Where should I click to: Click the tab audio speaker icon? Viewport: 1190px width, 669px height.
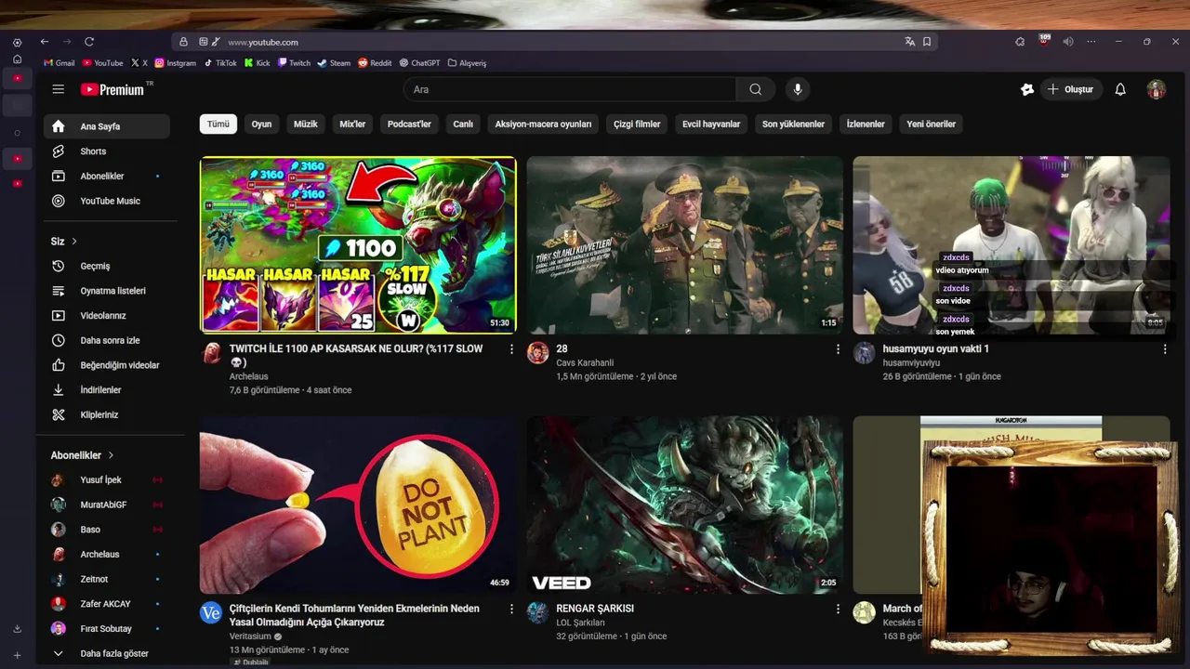pos(1068,42)
